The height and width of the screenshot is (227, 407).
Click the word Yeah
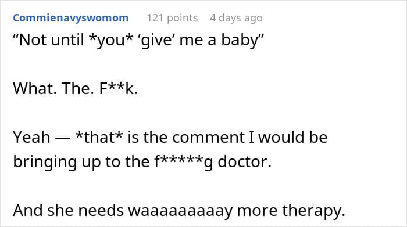click(31, 137)
